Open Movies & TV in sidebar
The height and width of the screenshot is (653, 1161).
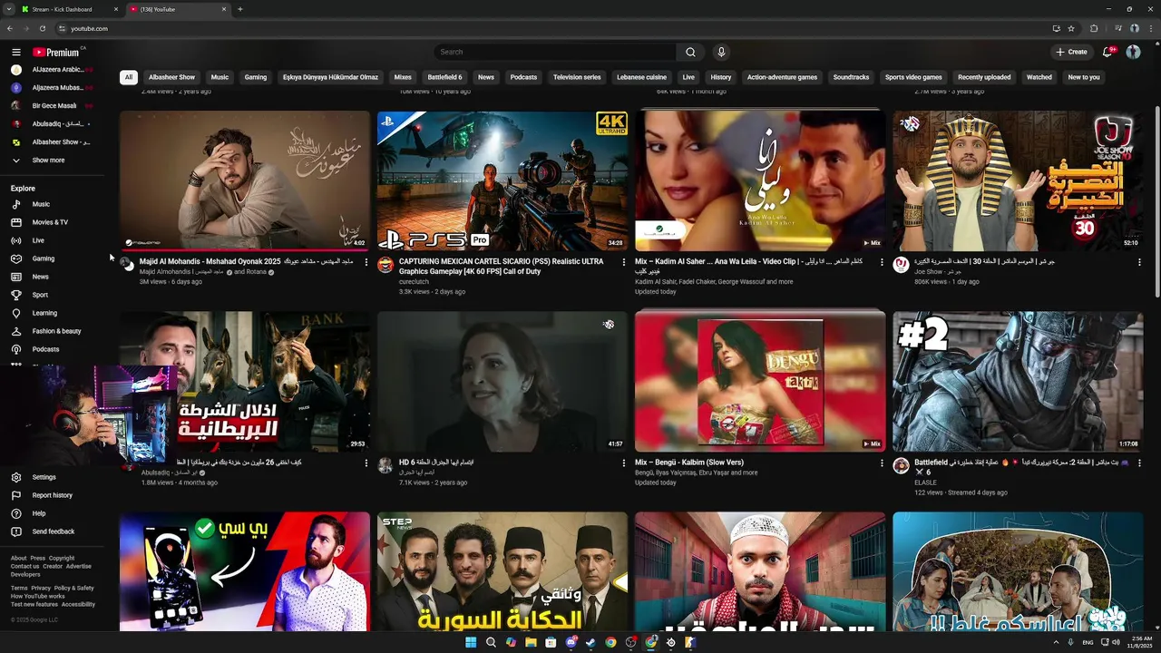pyautogui.click(x=50, y=222)
